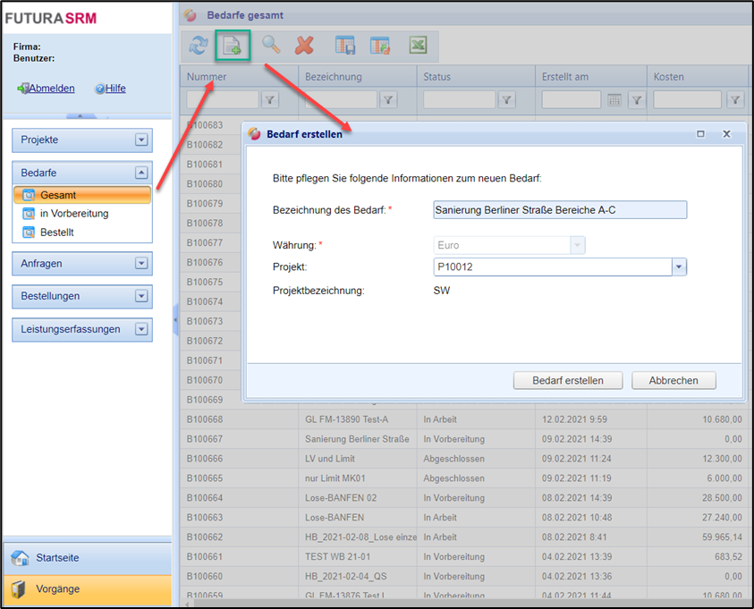The width and height of the screenshot is (754, 609).
Task: Open the calendar picker under Erstellt am
Action: pyautogui.click(x=614, y=100)
